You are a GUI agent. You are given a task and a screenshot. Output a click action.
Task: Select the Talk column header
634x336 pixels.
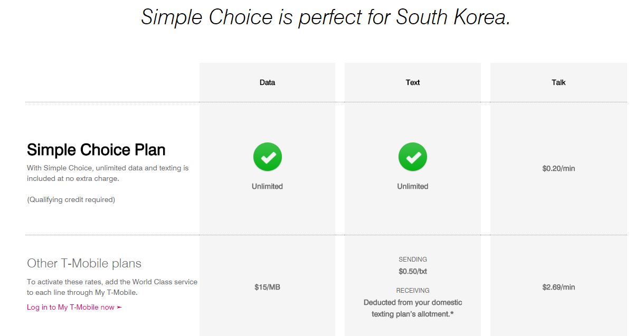point(559,82)
